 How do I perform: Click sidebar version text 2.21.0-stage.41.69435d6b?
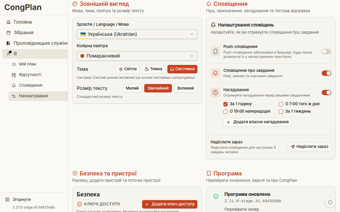tap(34, 207)
